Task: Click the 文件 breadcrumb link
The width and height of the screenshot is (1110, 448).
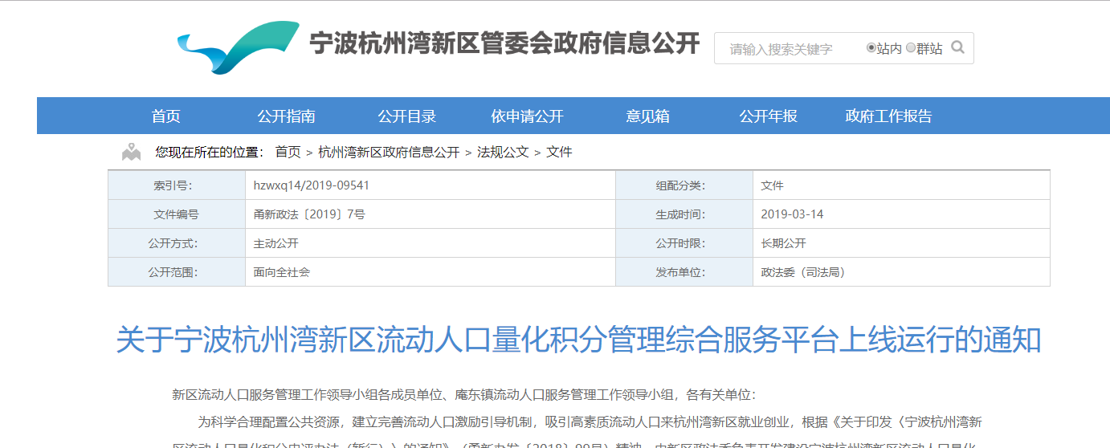Action: 559,152
